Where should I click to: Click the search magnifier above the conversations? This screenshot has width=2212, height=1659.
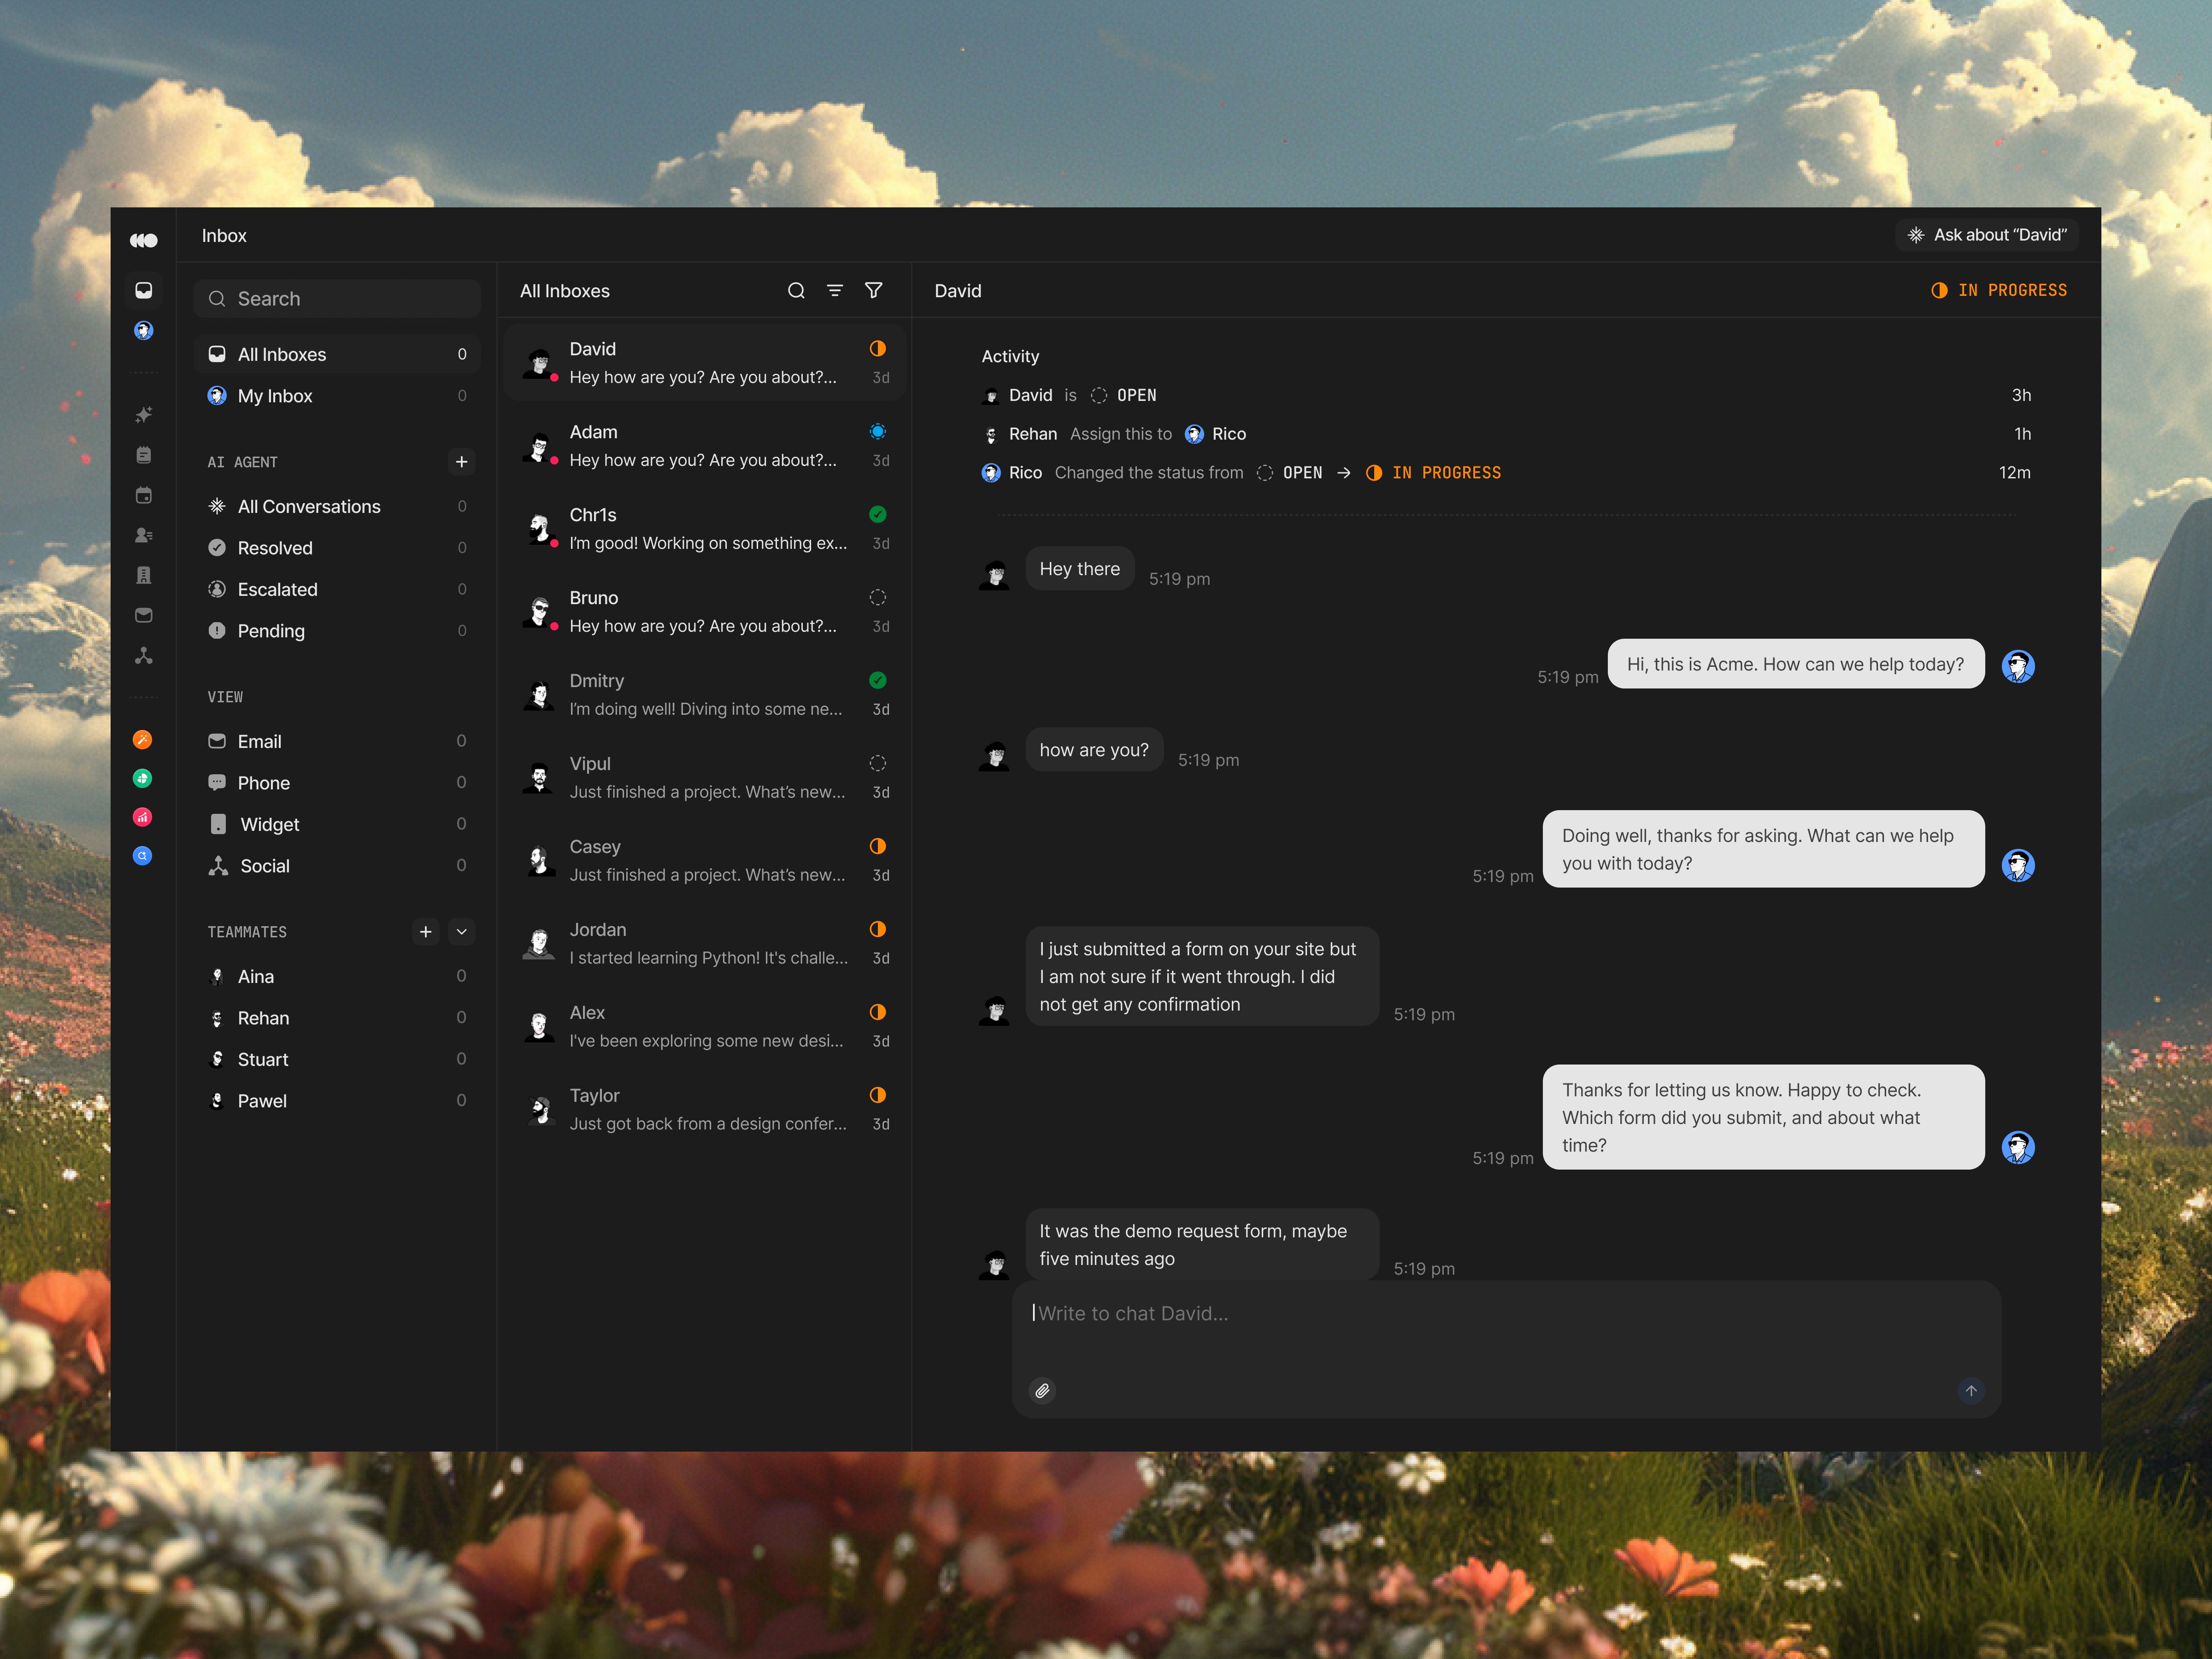(x=796, y=290)
